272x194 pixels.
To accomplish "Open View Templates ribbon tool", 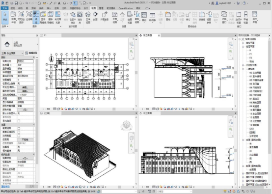I will pos(14,17).
